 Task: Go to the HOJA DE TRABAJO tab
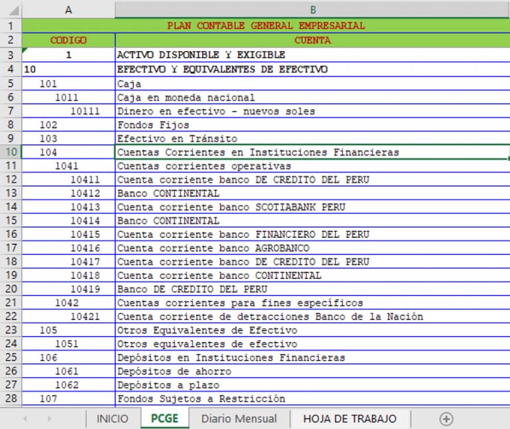(x=350, y=419)
